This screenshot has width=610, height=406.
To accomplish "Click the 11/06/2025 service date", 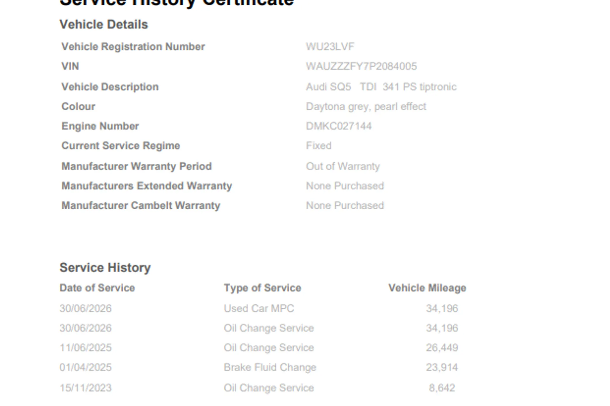I will pos(86,348).
